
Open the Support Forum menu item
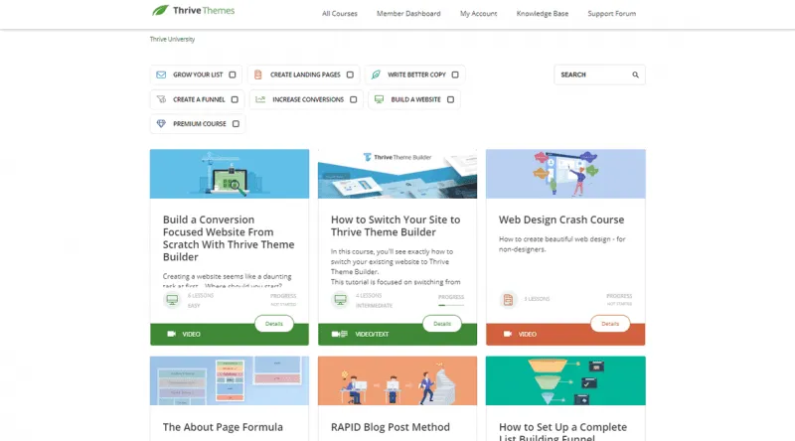(612, 14)
